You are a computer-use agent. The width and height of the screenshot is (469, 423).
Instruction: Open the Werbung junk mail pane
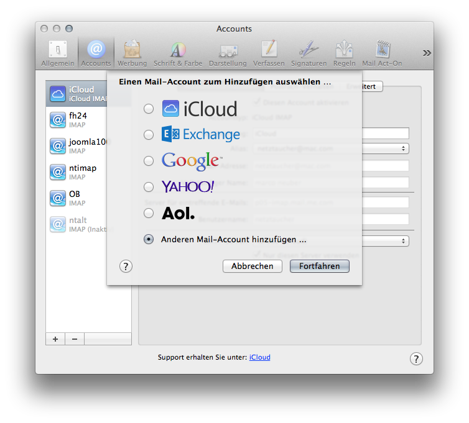pos(132,53)
